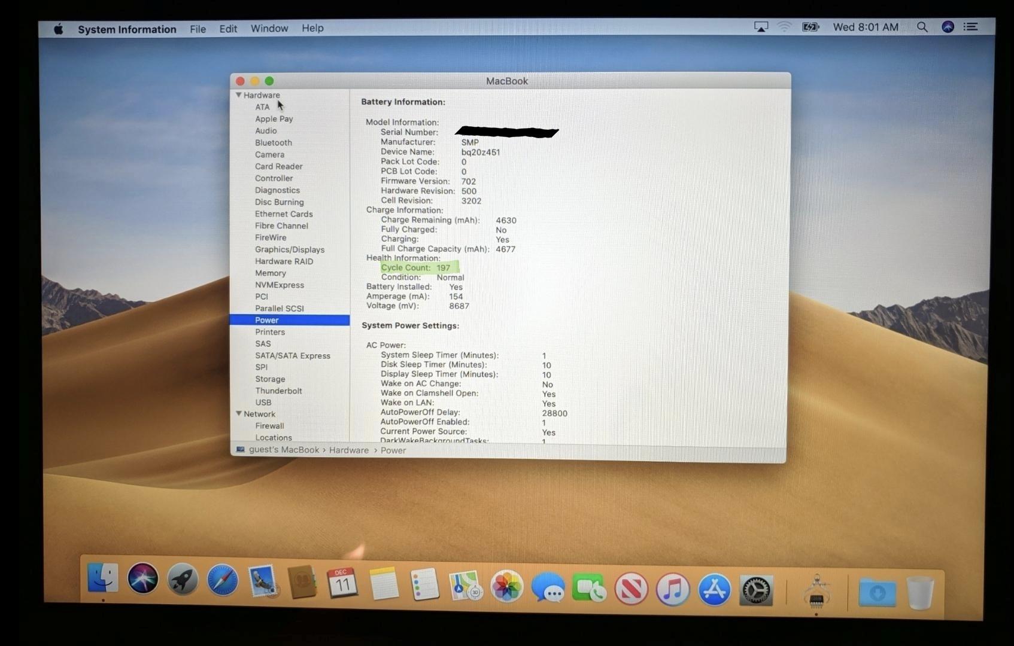Select Ethernet Cards in the sidebar

[284, 214]
